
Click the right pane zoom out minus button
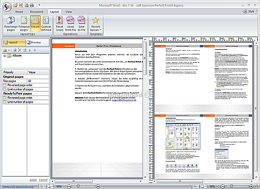(x=223, y=186)
